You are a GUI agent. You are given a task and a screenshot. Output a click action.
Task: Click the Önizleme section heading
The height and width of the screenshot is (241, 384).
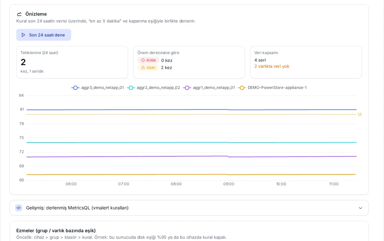pos(36,14)
